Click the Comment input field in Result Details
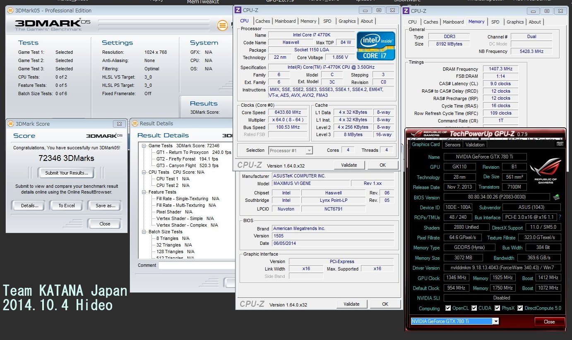This screenshot has width=572, height=340. pos(197,266)
